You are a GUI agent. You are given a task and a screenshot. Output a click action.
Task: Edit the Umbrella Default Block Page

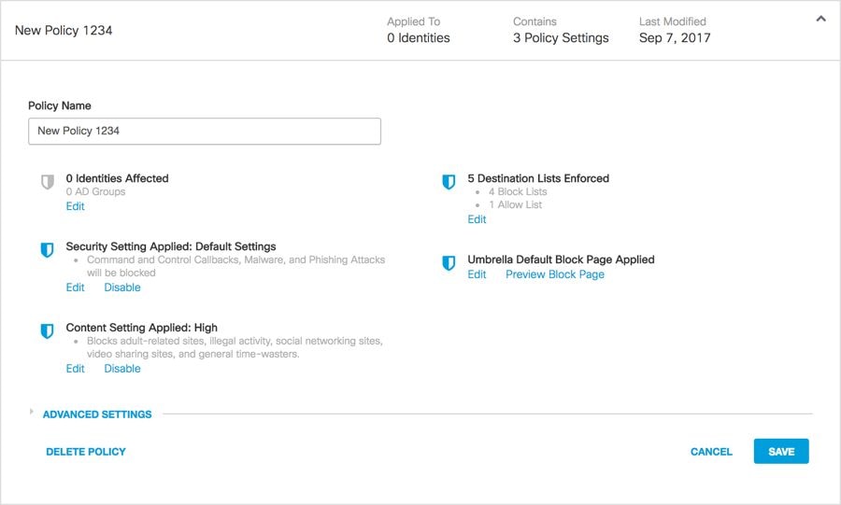(x=477, y=274)
